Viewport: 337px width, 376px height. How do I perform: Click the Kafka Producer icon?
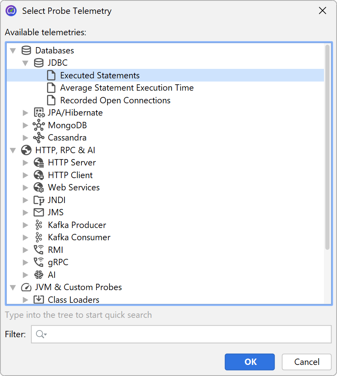click(x=39, y=225)
